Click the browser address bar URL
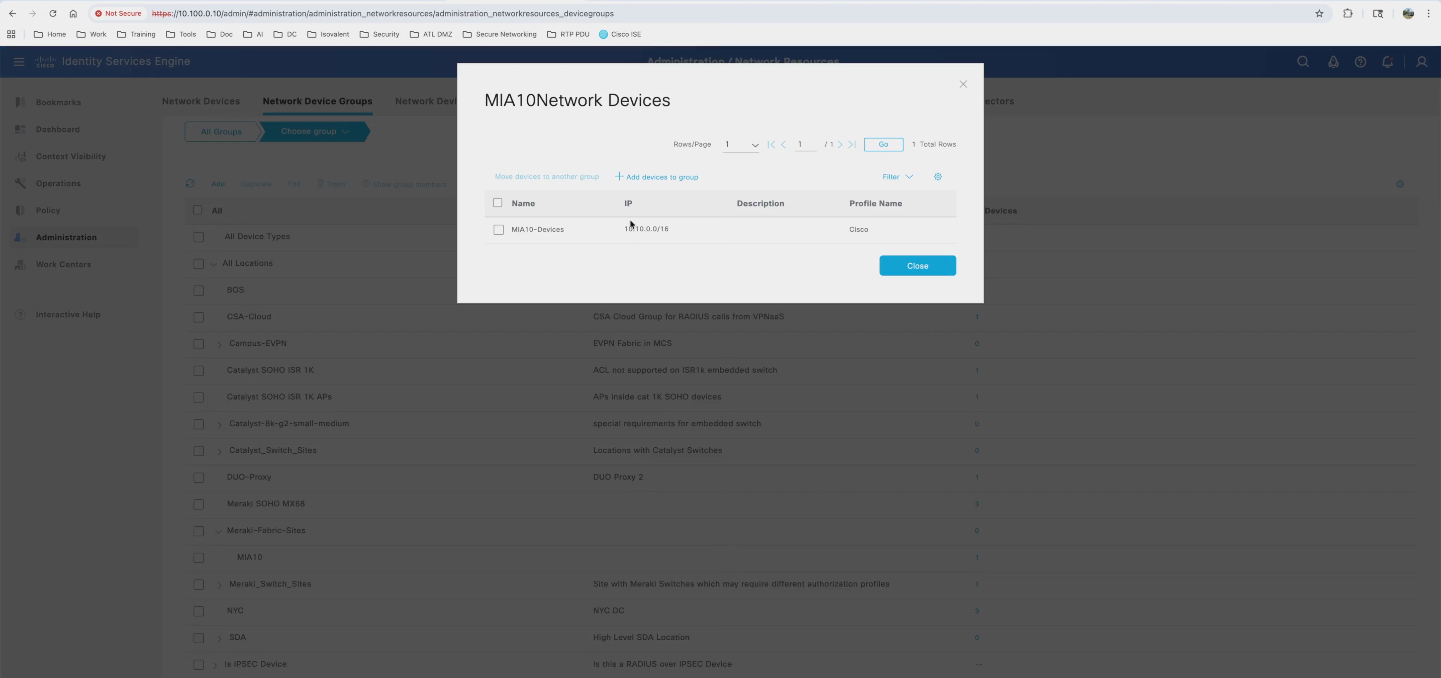Screen dimensions: 1441x678 click(383, 14)
